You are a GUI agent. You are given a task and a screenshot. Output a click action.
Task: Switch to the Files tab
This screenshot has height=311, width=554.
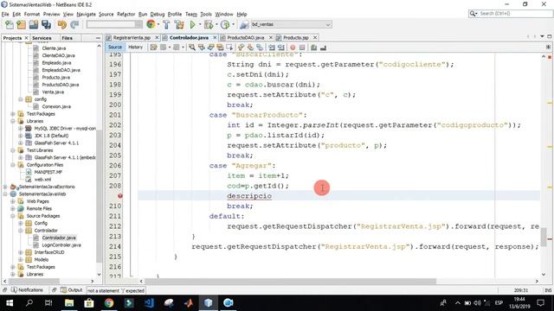pos(68,38)
